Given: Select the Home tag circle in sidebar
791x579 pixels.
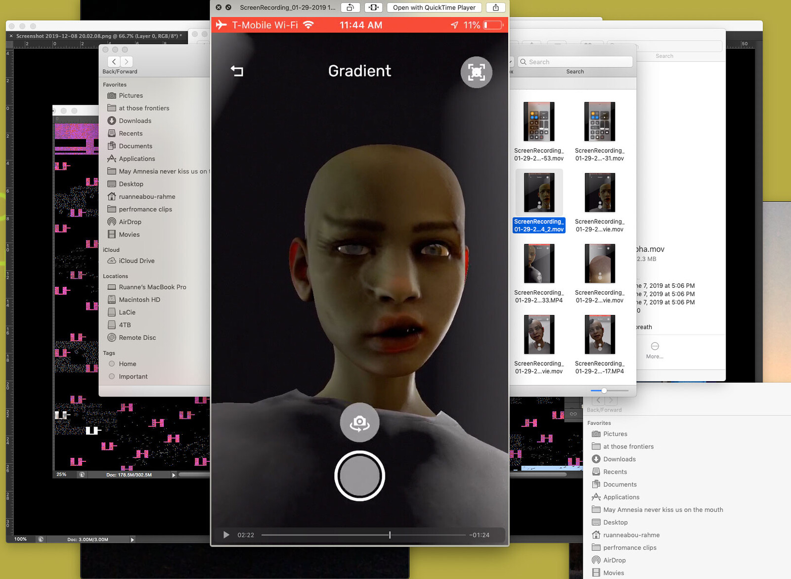Looking at the screenshot, I should click(112, 364).
